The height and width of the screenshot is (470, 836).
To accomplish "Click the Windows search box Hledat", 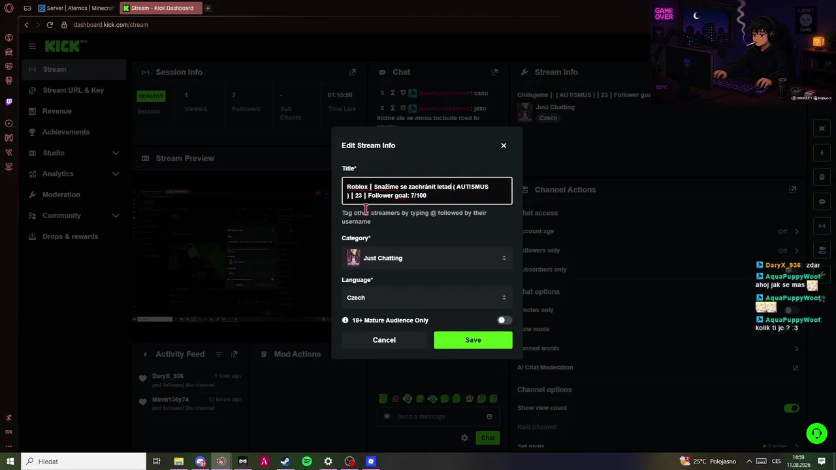I will pyautogui.click(x=84, y=462).
